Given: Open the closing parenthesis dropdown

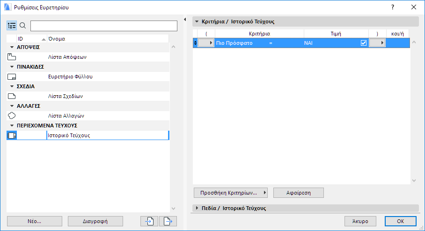Looking at the screenshot, I should 377,43.
